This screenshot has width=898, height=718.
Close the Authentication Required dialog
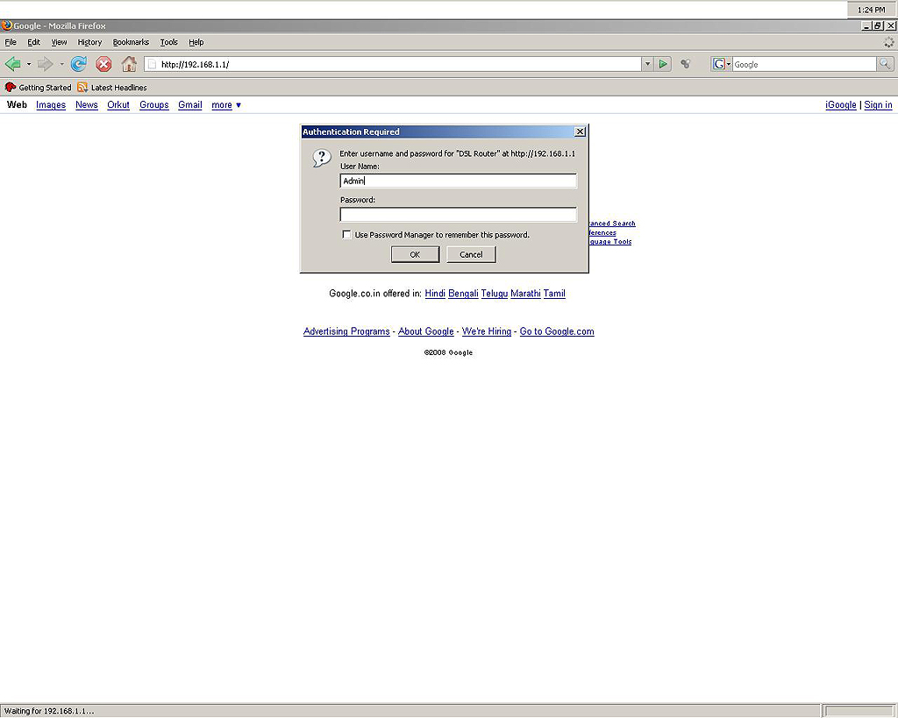[x=579, y=132]
